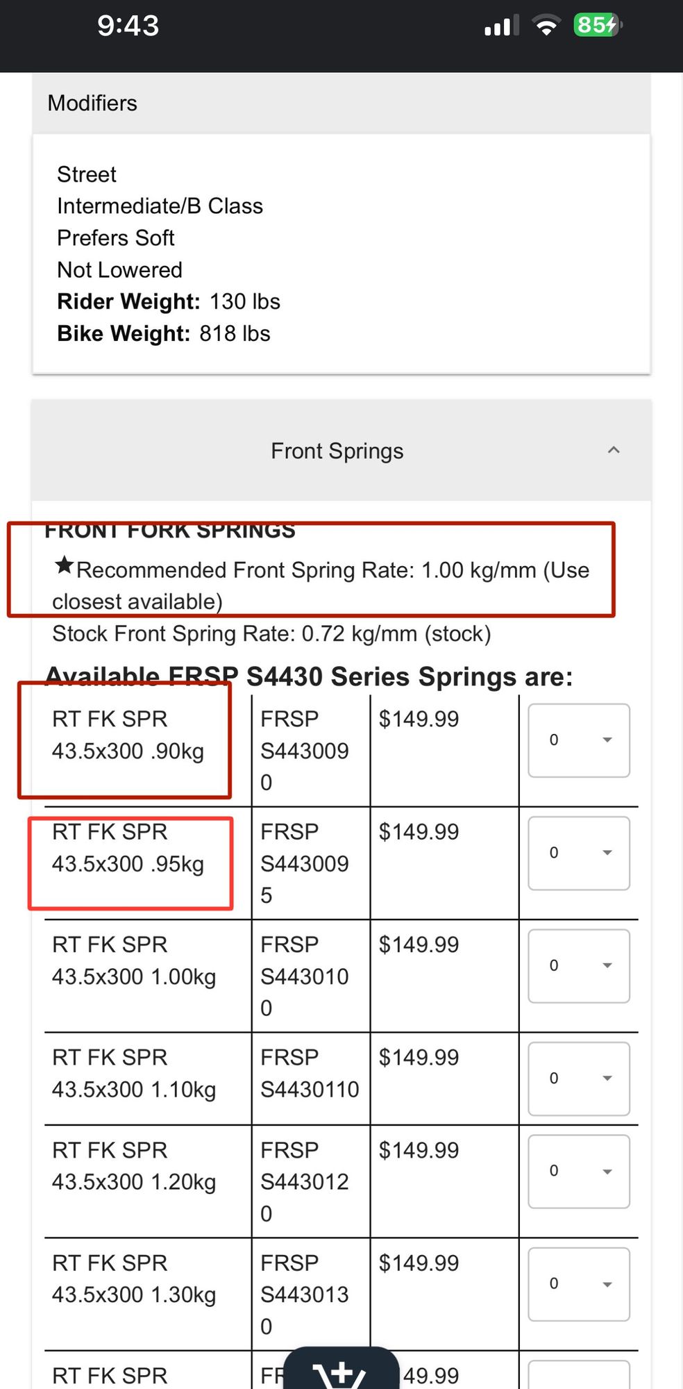The height and width of the screenshot is (1389, 683).
Task: Open quantity dropdown for .95kg spring
Action: click(x=579, y=853)
